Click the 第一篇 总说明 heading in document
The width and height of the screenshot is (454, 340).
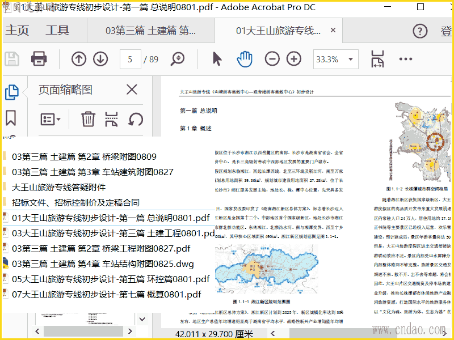(x=198, y=110)
